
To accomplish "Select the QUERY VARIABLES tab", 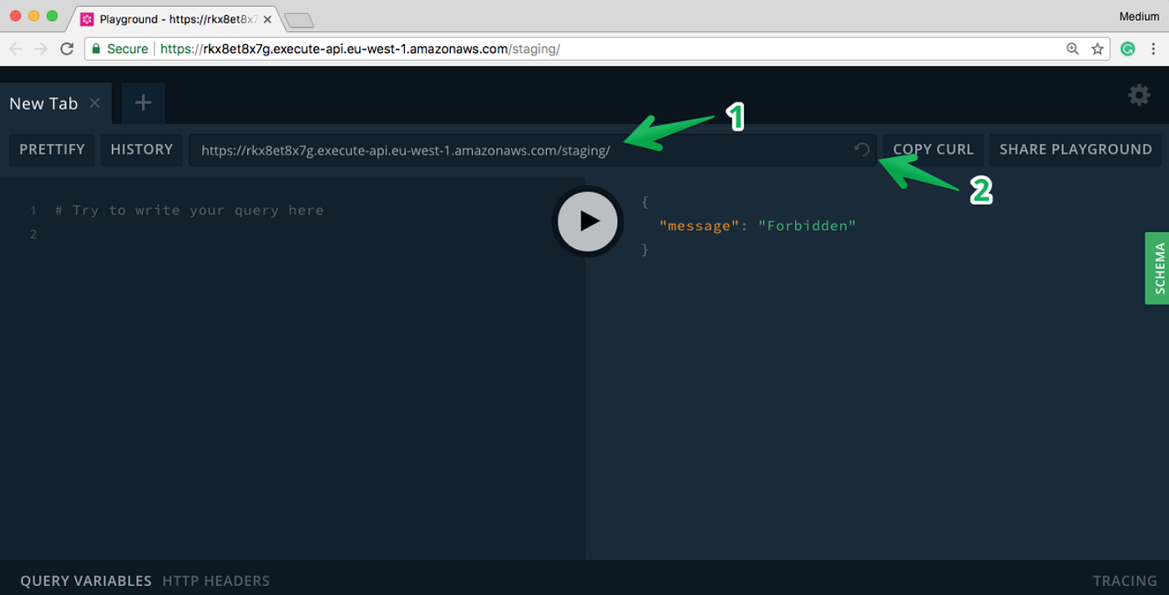I will click(87, 580).
